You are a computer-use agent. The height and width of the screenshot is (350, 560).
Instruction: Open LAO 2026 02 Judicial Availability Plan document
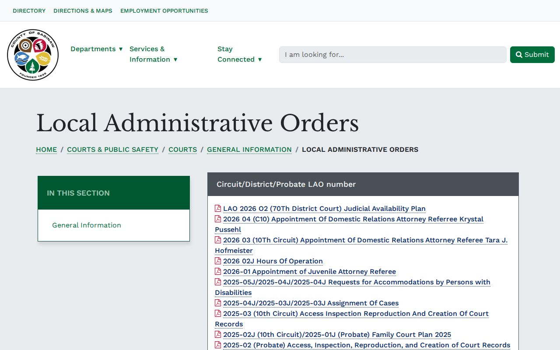(x=324, y=209)
